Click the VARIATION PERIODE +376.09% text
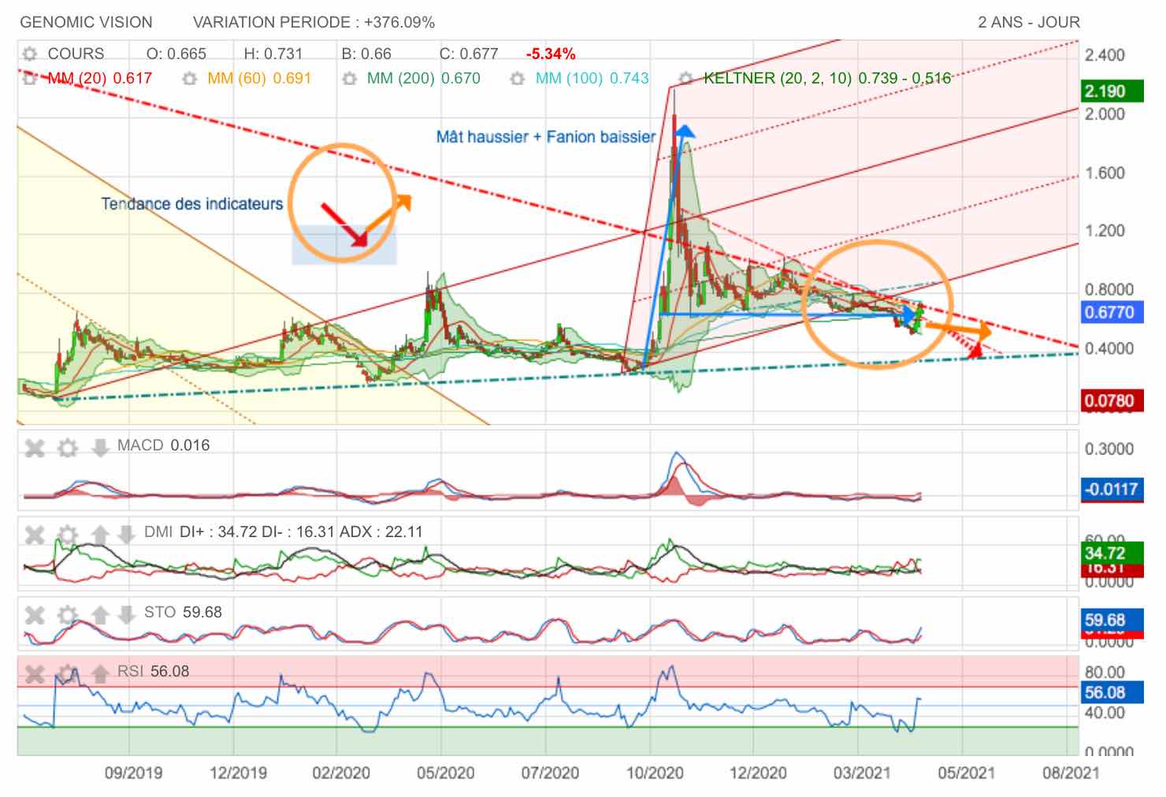The width and height of the screenshot is (1166, 797). tap(314, 22)
